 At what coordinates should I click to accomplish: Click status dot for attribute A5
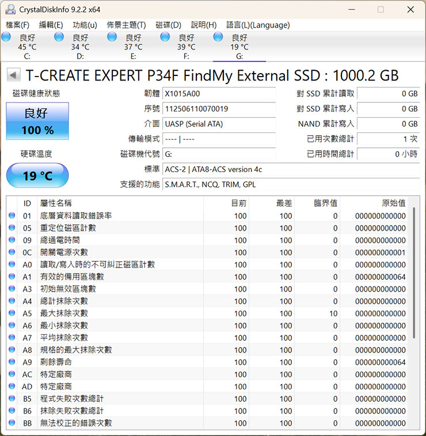12,313
